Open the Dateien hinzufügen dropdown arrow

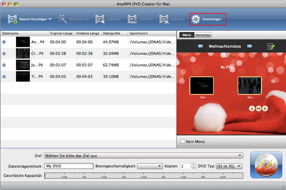[50, 19]
